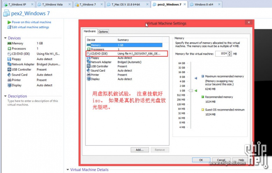Click Sound Card icon in settings device list
Screen dimensions: 272x173
tap(89, 70)
